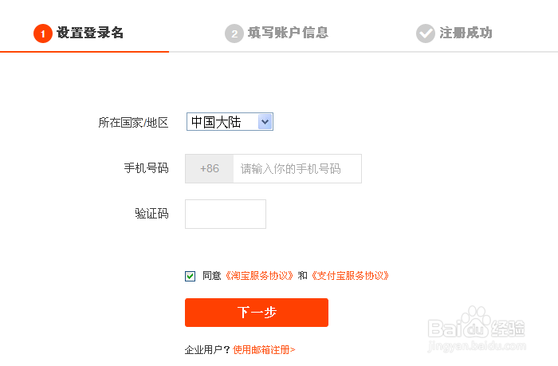Focus the 手机号码 phone number input
Viewport: 558px width, 366px height.
pos(297,169)
